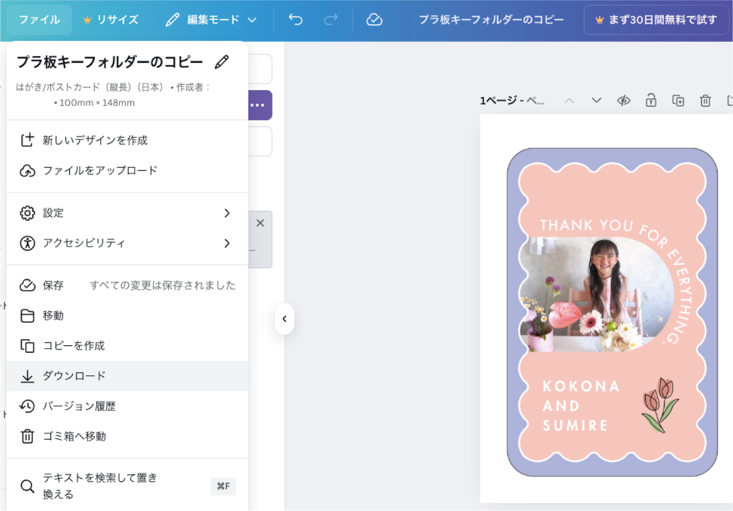
Task: Click the pencil icon to rename design
Action: (221, 62)
